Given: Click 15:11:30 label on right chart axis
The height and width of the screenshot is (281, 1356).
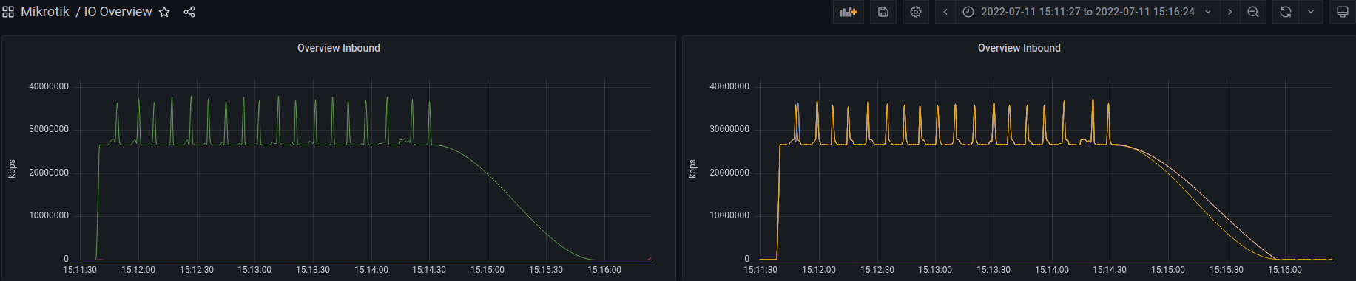Looking at the screenshot, I should (x=760, y=270).
